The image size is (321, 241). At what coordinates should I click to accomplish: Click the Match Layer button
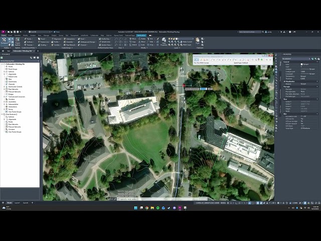(x=186, y=45)
